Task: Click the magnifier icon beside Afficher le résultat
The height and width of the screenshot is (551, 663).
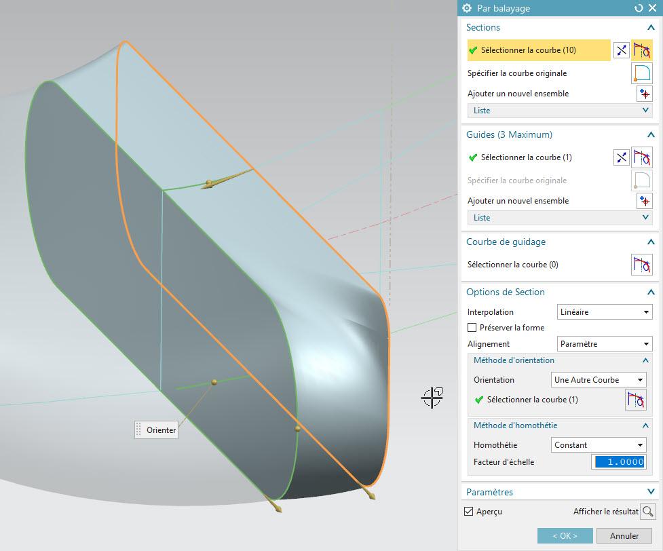Action: click(647, 512)
